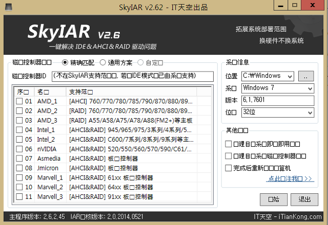Image resolution: width=328 pixels, height=225 pixels.
Task: Select the Intel_1 name cell
Action: [x=46, y=130]
